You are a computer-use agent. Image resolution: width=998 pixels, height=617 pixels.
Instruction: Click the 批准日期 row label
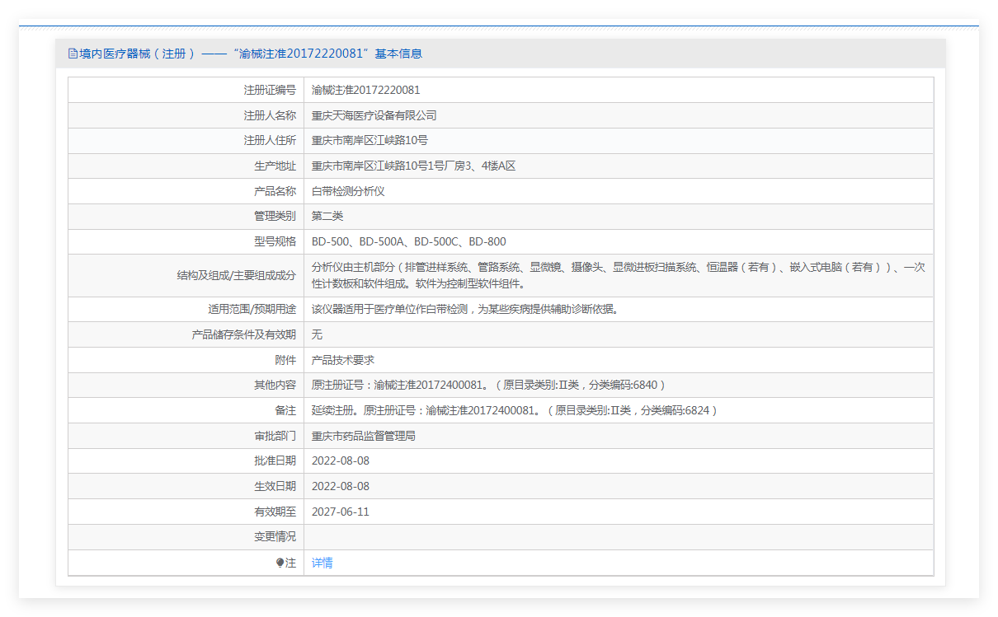(x=275, y=460)
